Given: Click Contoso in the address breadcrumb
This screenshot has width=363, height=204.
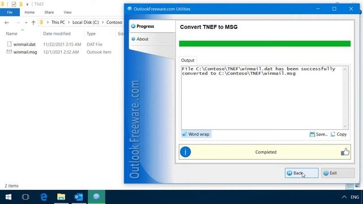Looking at the screenshot, I should [114, 22].
